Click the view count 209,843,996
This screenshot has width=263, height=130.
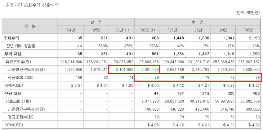coord(173,62)
